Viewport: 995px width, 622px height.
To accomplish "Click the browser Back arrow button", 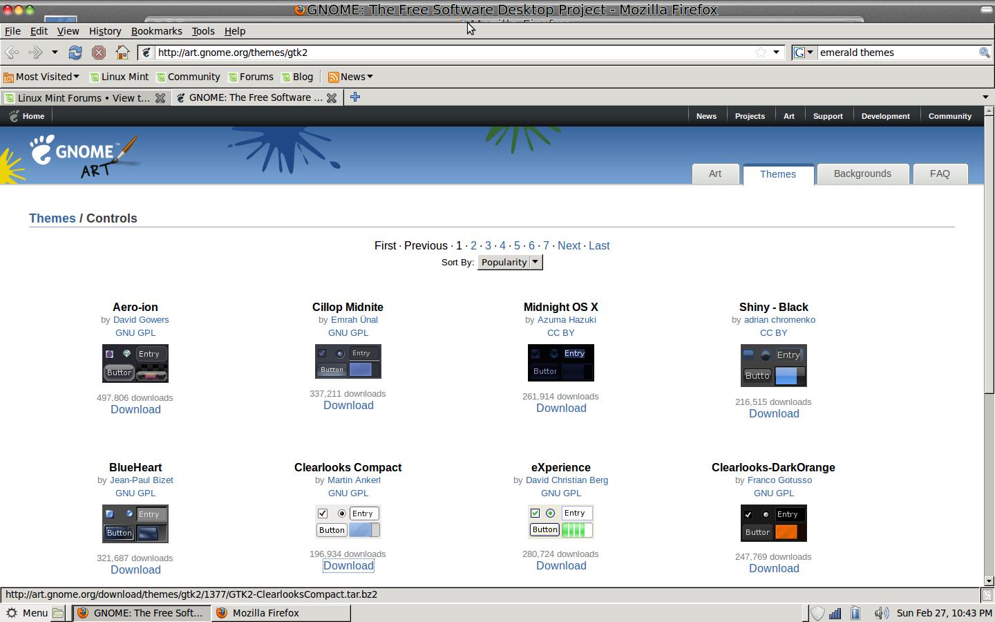I will tap(12, 53).
